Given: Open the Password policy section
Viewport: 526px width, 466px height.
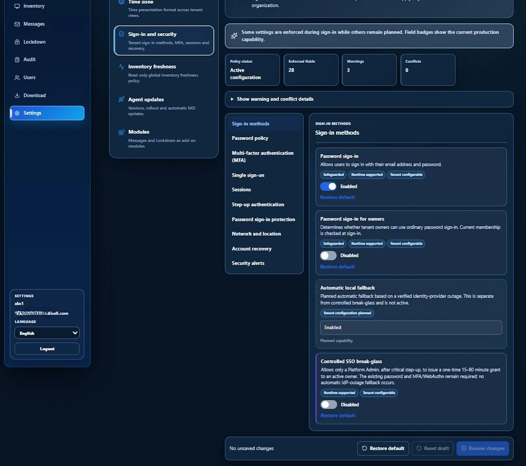Looking at the screenshot, I should coord(264,138).
